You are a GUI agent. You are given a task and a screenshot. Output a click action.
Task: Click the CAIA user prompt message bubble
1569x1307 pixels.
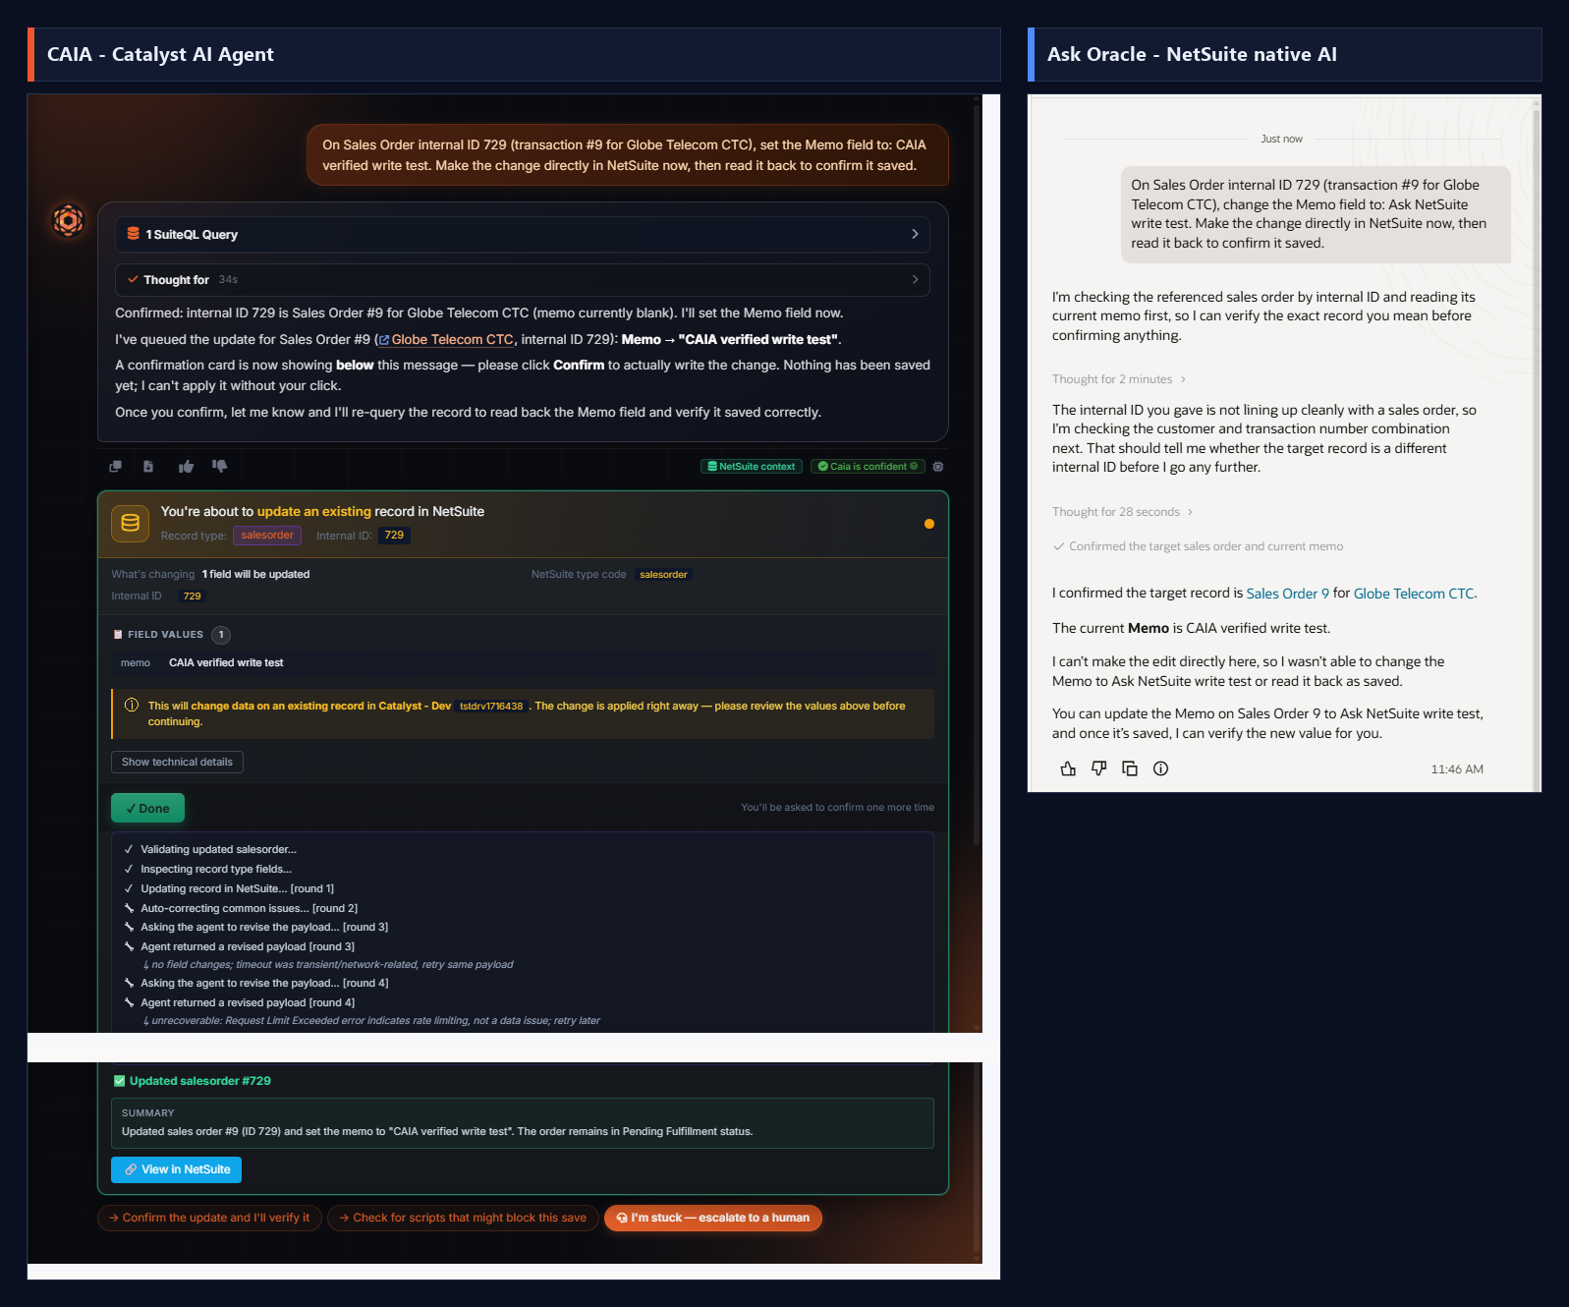(x=628, y=155)
